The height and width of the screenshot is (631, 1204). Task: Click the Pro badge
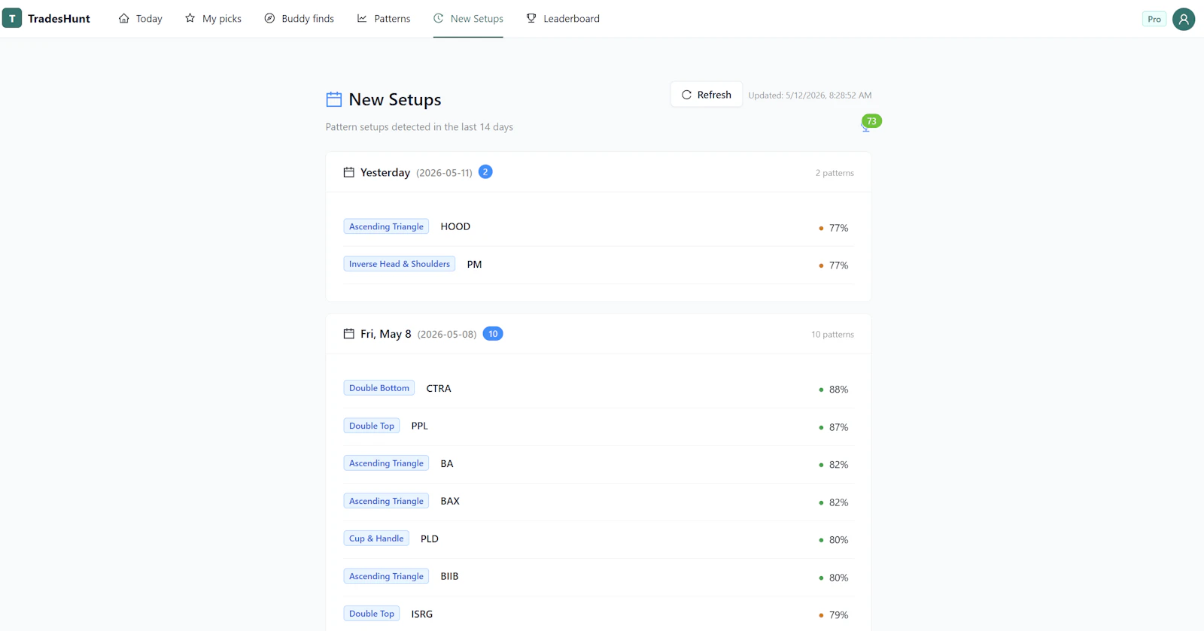click(1154, 19)
